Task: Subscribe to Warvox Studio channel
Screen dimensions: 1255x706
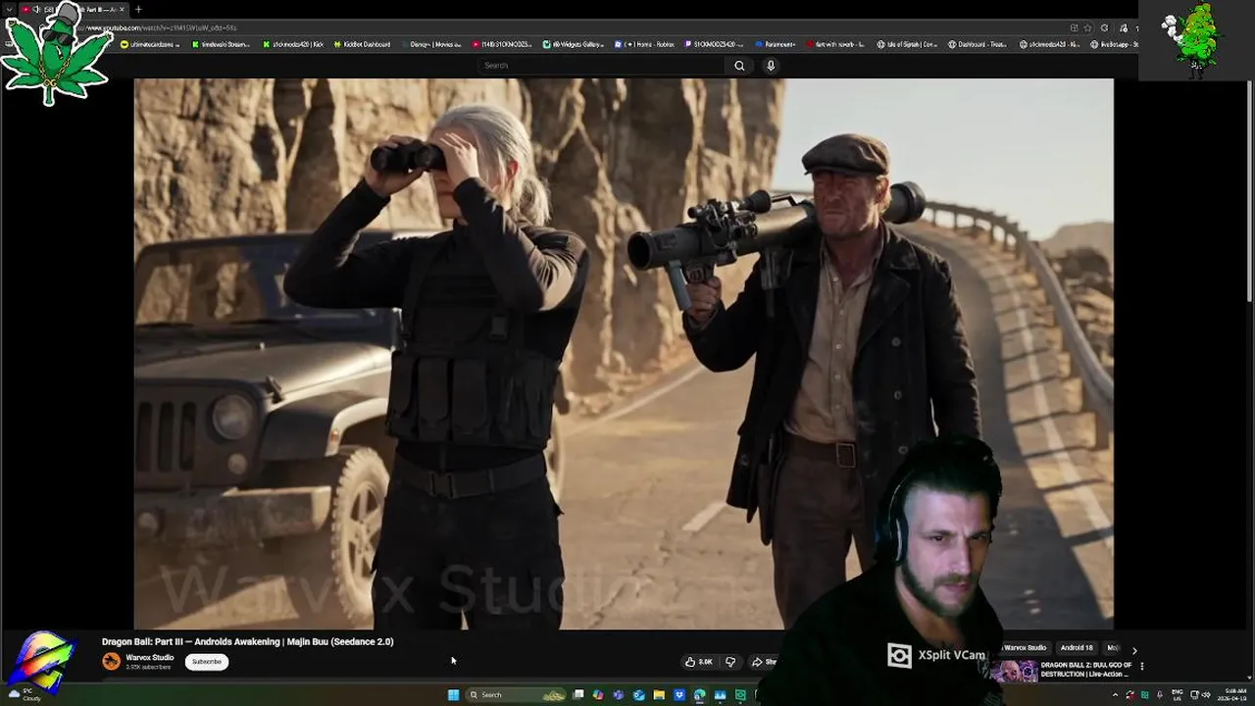Action: 207,662
